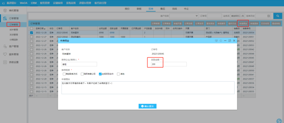Click the 订单发货 toolbar button
This screenshot has width=284, height=123.
click(x=200, y=24)
